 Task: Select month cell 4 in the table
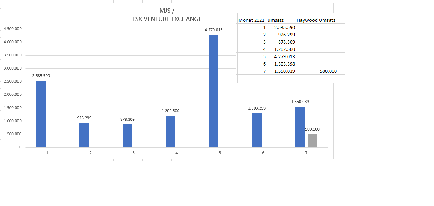[252, 49]
